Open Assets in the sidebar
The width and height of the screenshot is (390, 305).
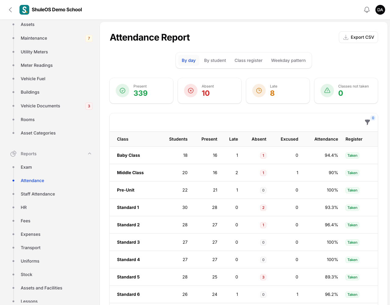point(27,24)
